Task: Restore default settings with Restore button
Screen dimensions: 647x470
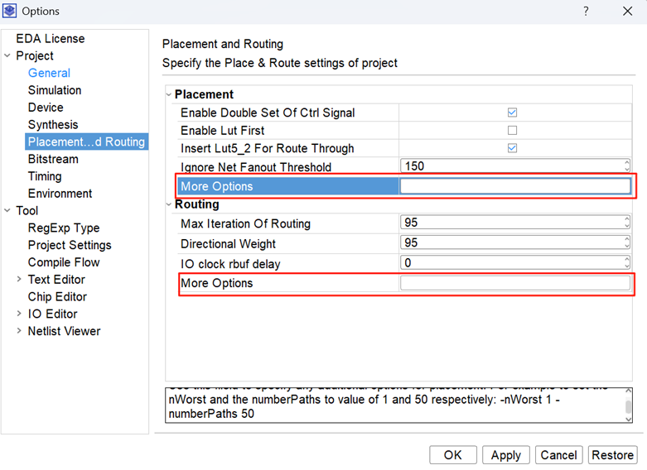Action: pyautogui.click(x=612, y=455)
